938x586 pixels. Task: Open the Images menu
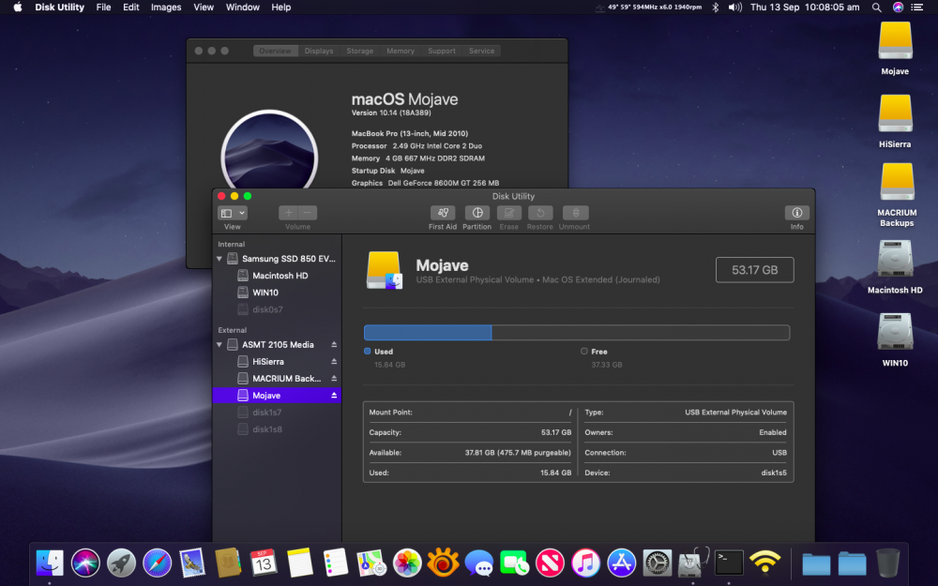(x=166, y=8)
